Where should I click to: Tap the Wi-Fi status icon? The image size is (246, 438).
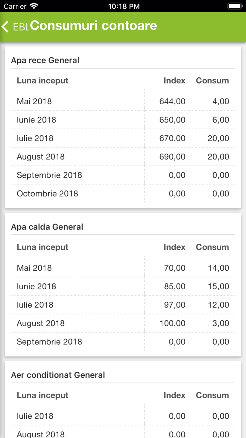[x=34, y=6]
